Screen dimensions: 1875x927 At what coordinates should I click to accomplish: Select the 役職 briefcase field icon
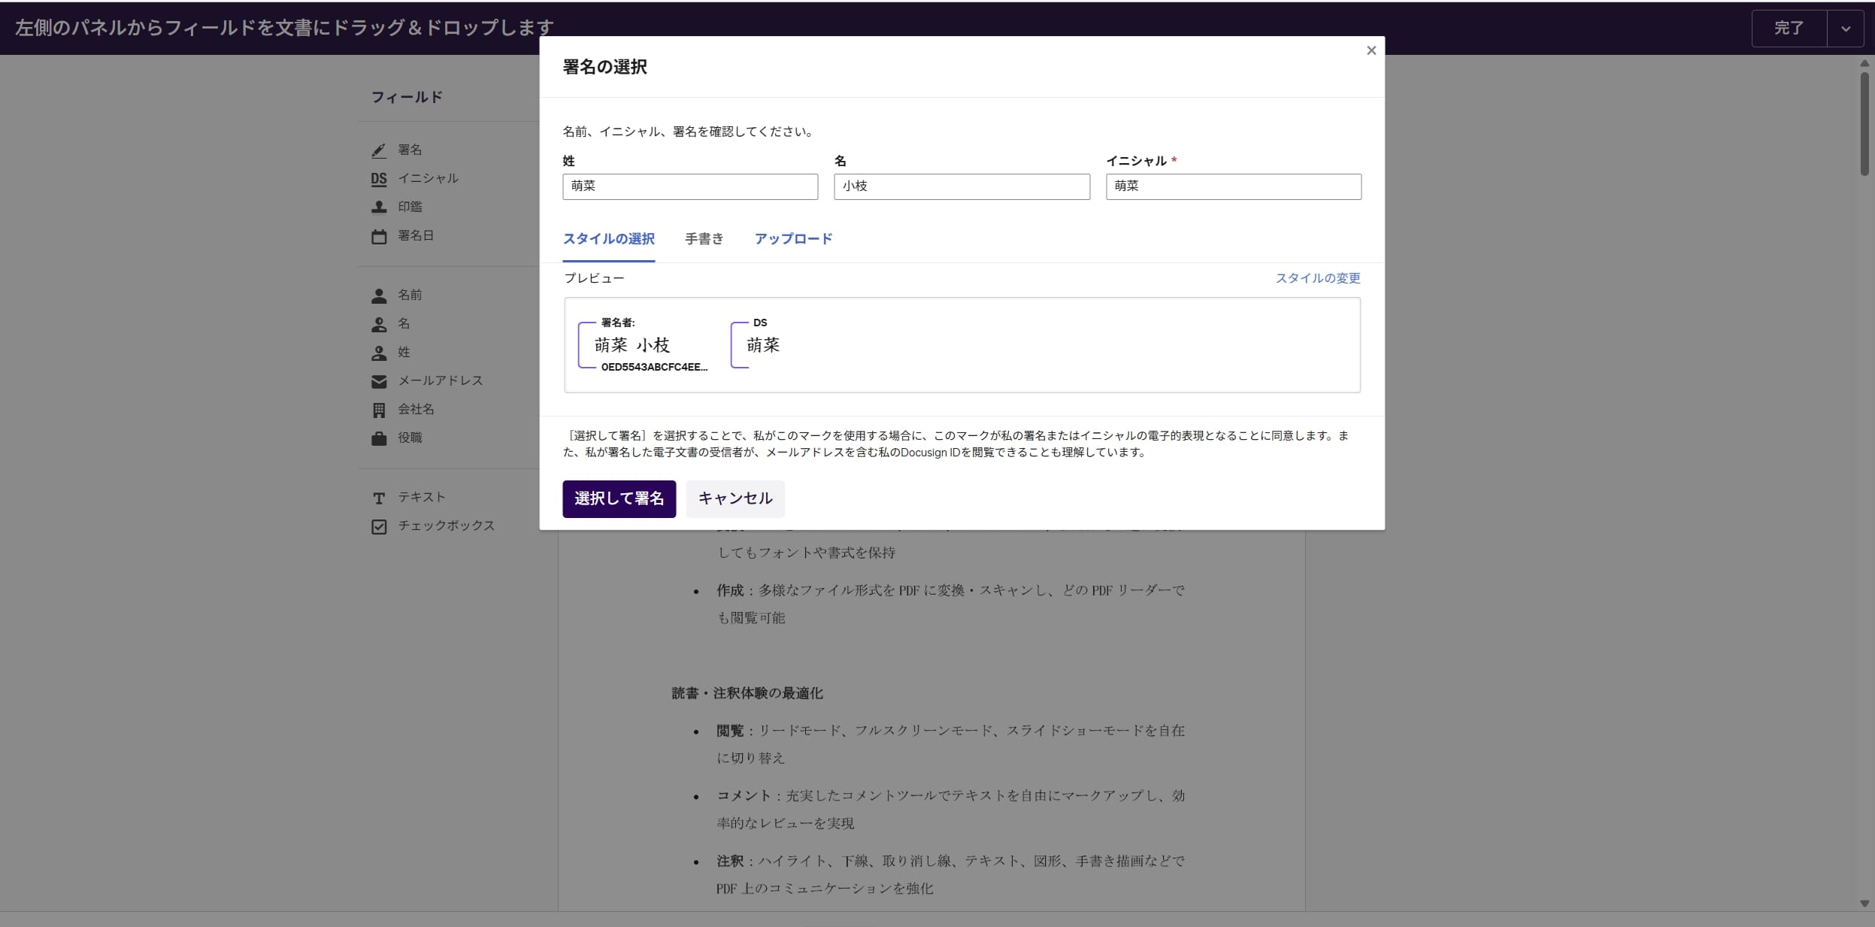[x=379, y=438]
